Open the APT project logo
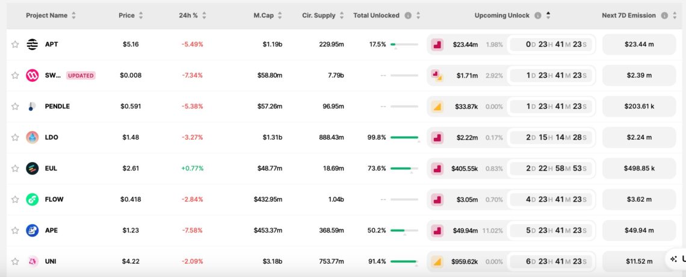 tap(32, 44)
